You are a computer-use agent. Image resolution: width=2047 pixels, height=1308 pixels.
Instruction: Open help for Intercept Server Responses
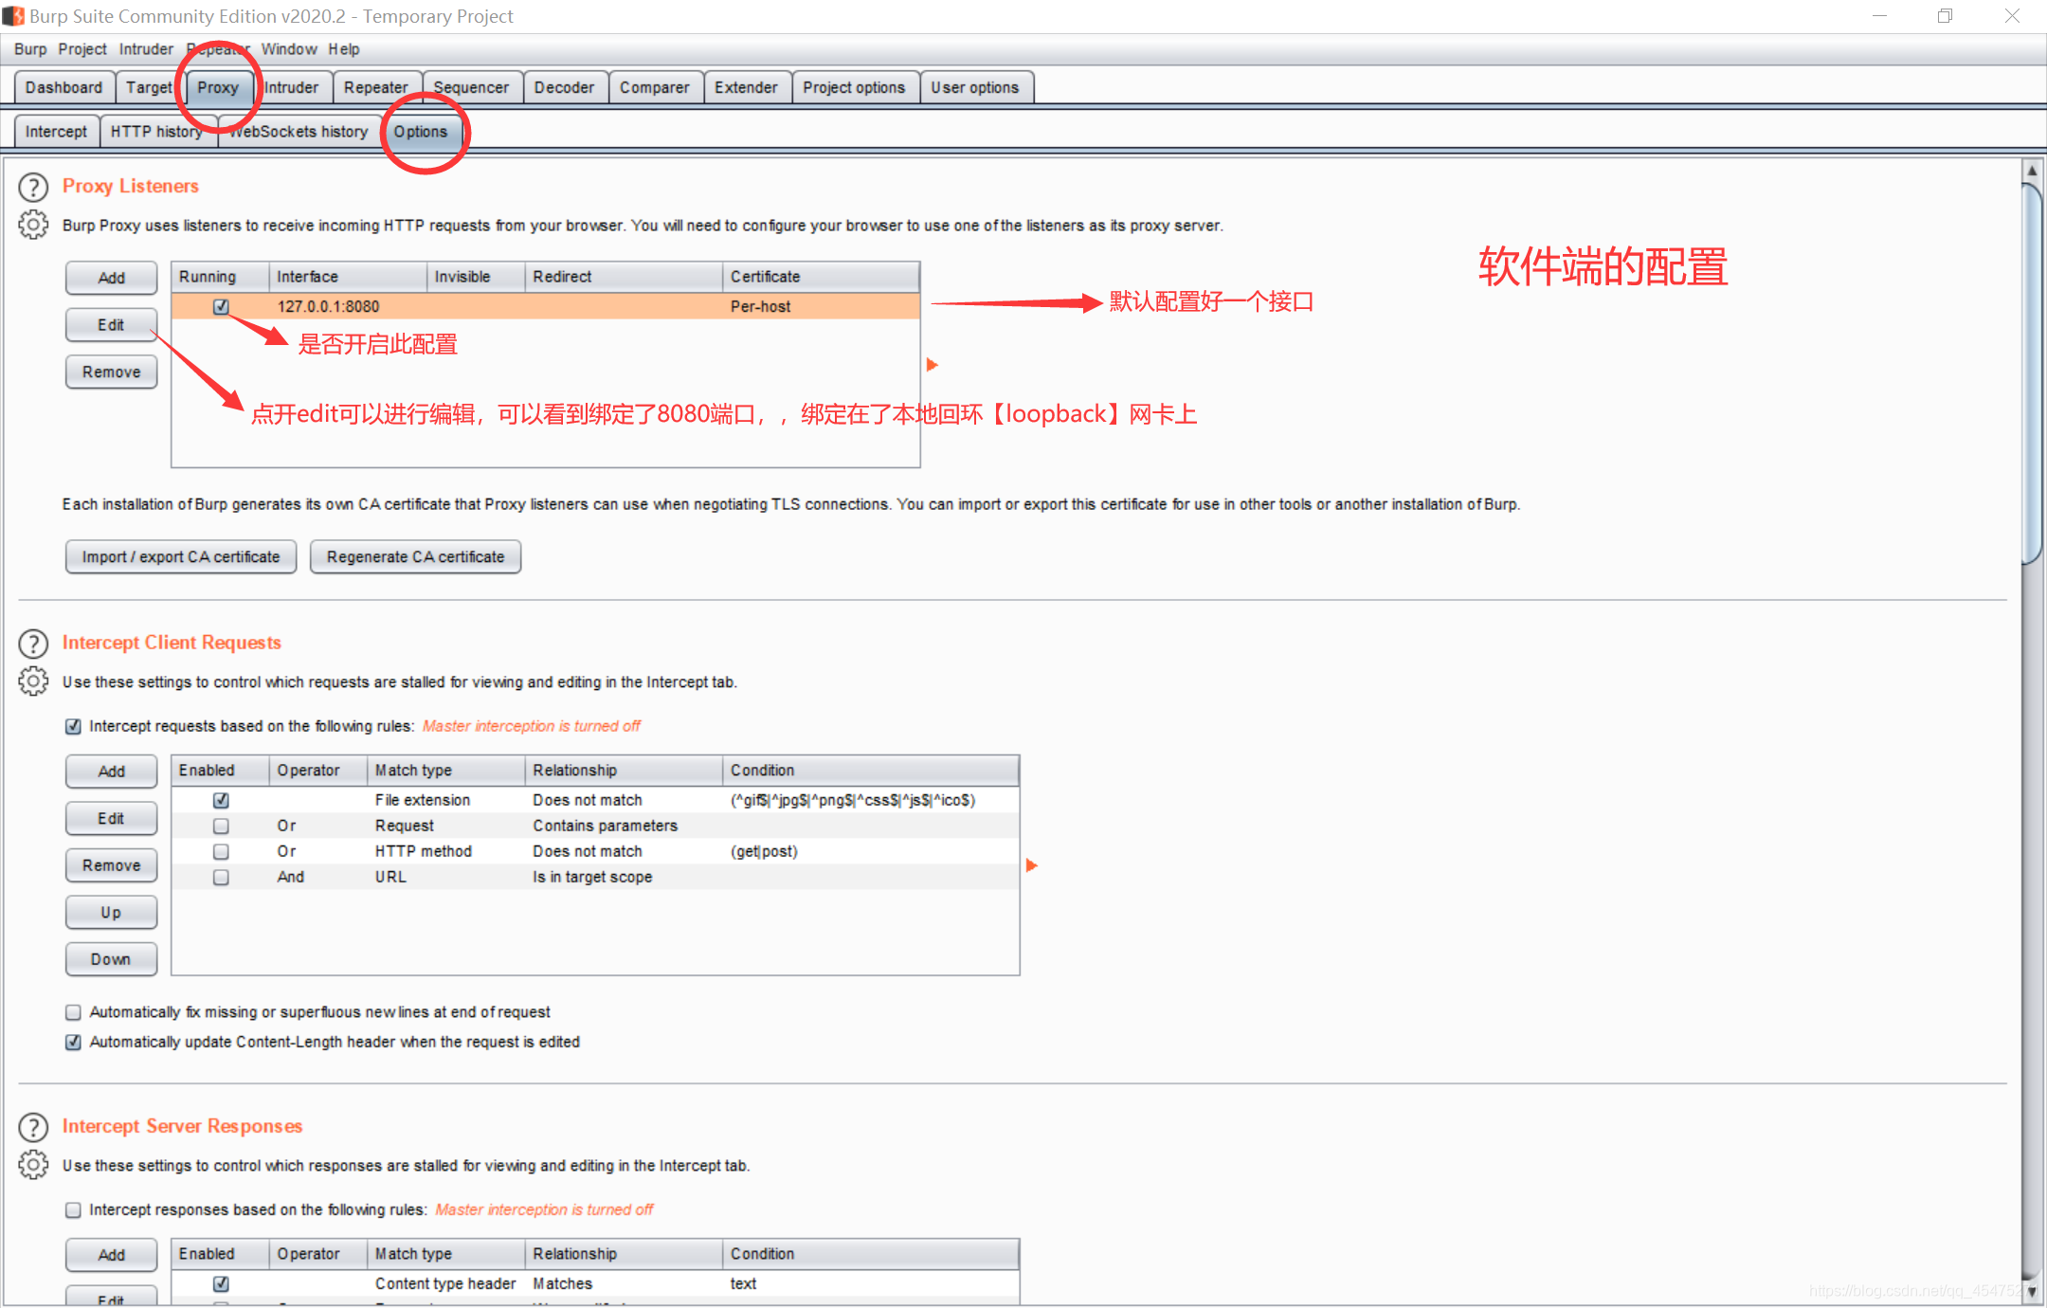(33, 1127)
